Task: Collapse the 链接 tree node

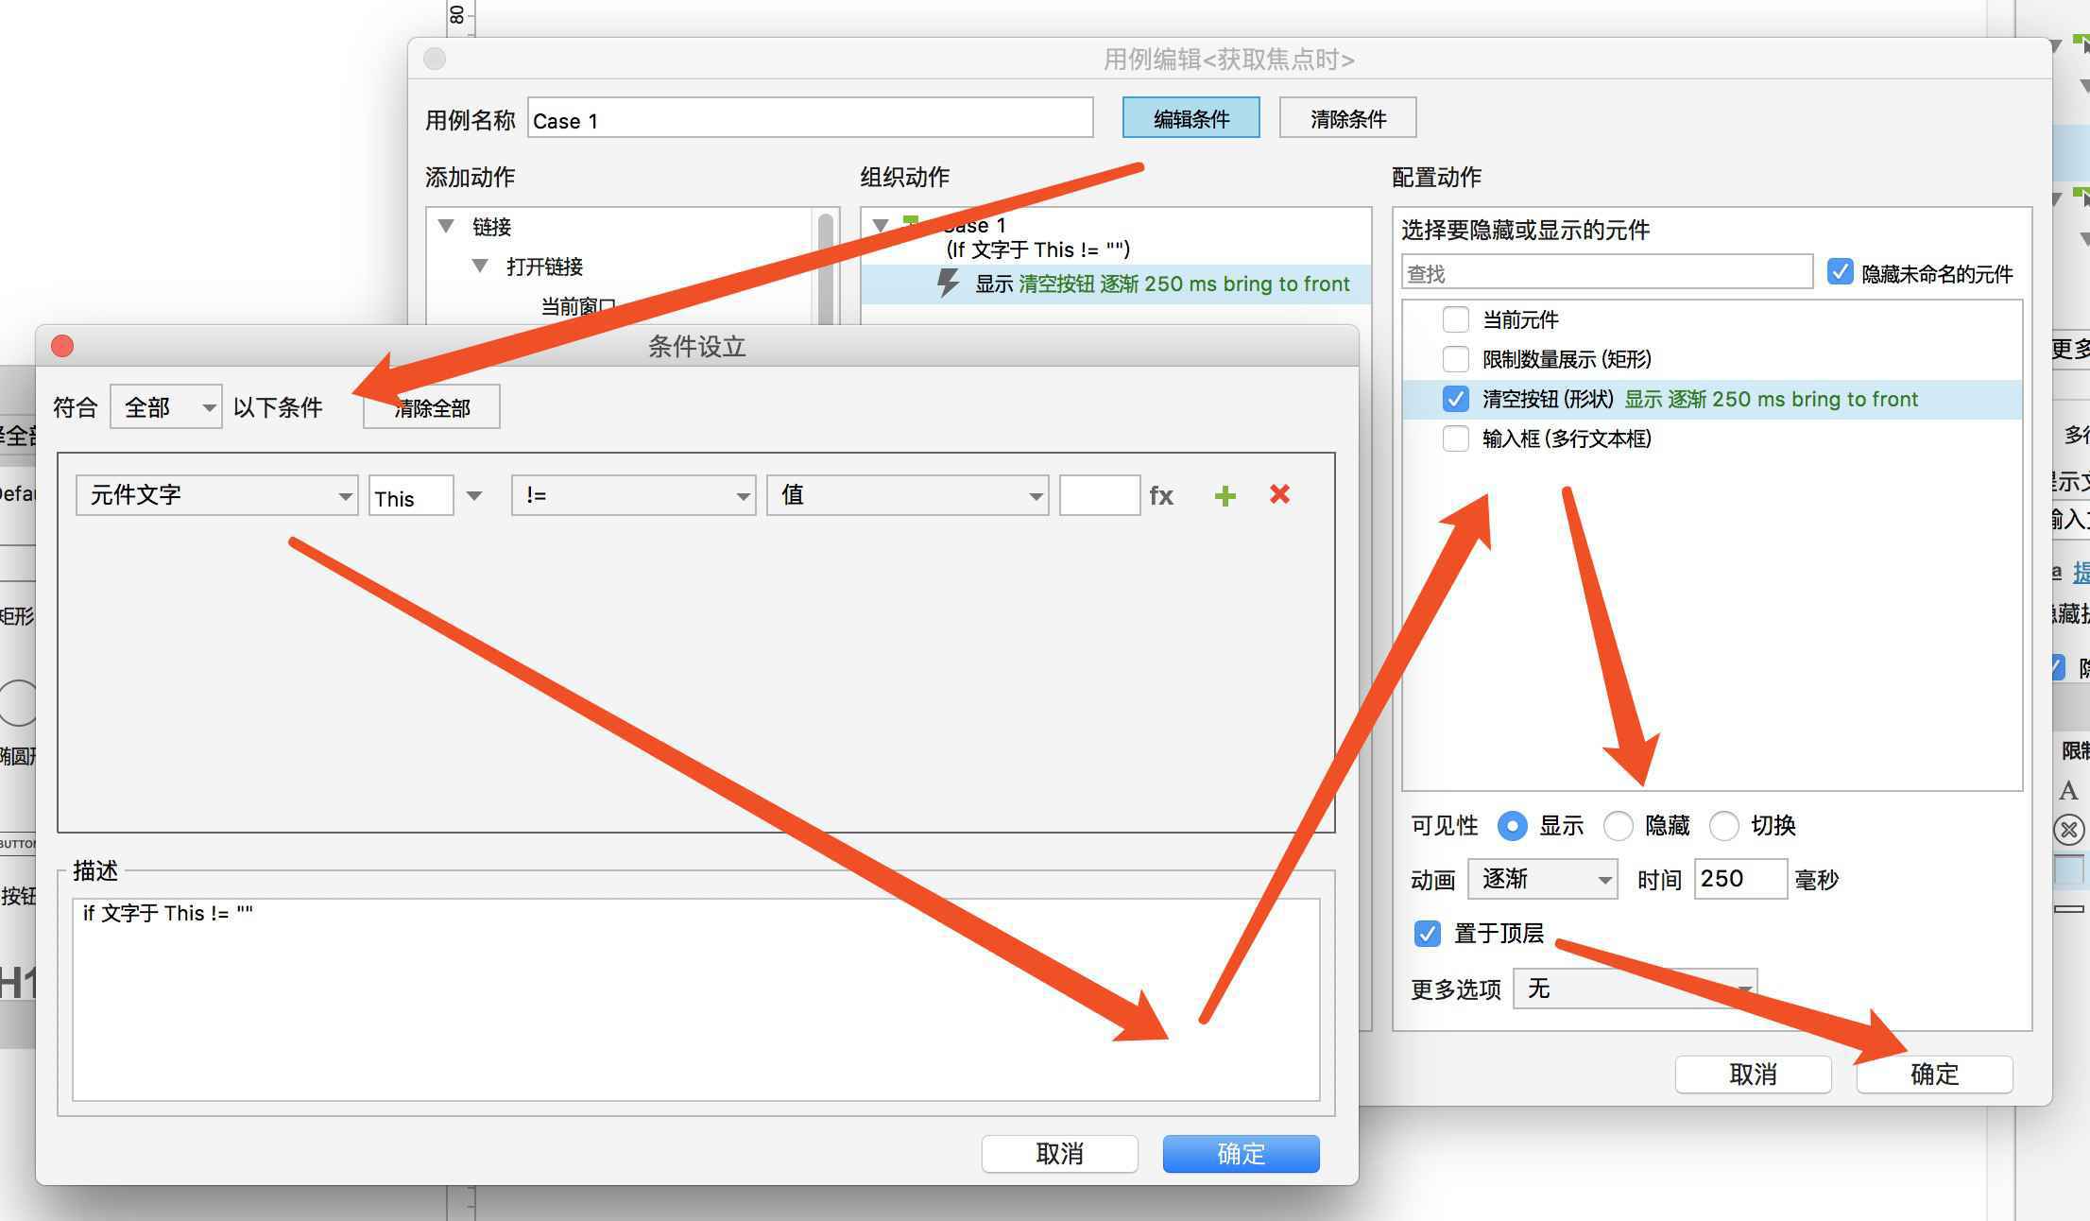Action: (446, 226)
